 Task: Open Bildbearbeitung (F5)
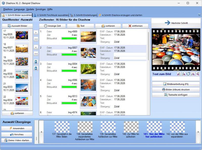pos(176,84)
